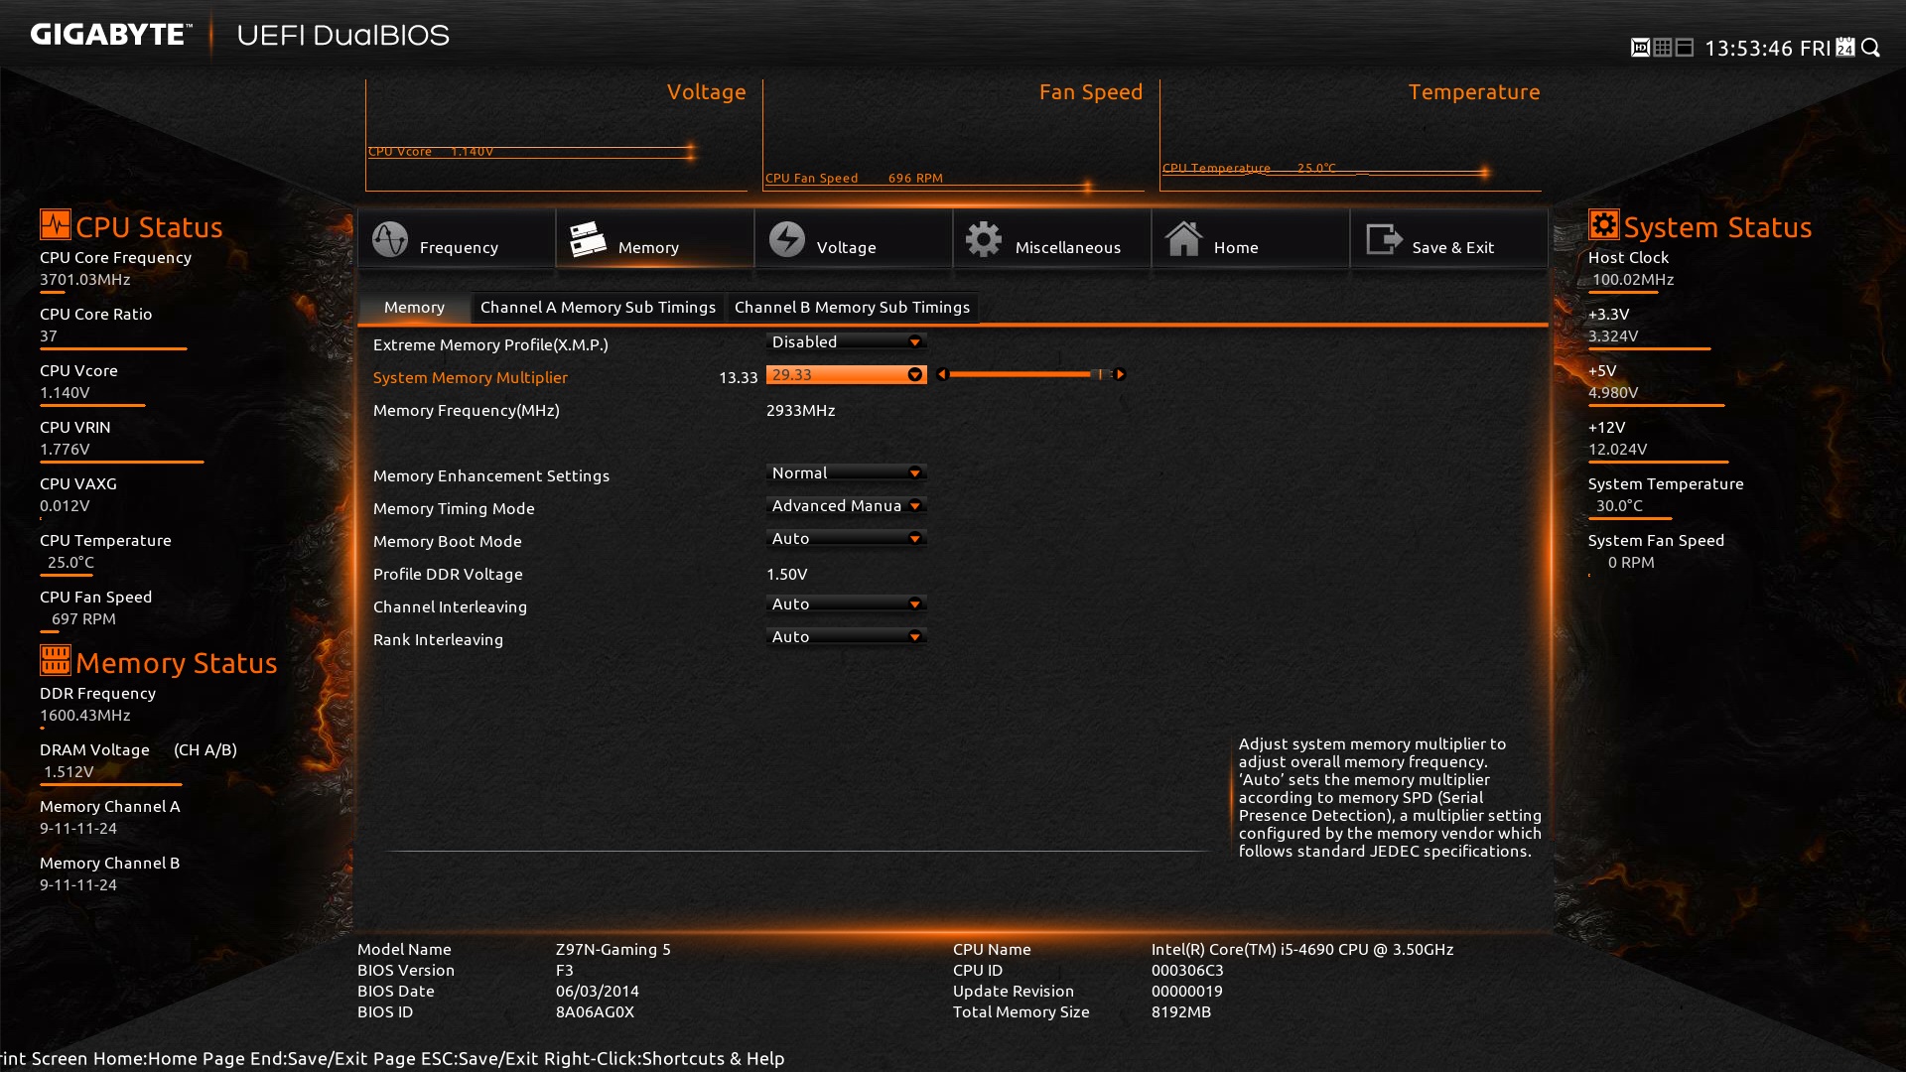Switch to Channel B Memory Sub Timings tab
The image size is (1906, 1072).
click(x=852, y=308)
